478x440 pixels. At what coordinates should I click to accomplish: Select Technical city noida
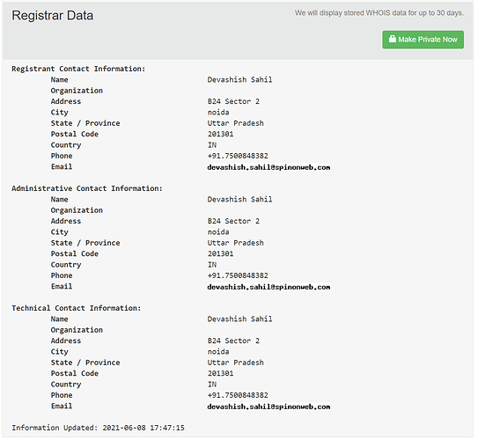coord(218,352)
